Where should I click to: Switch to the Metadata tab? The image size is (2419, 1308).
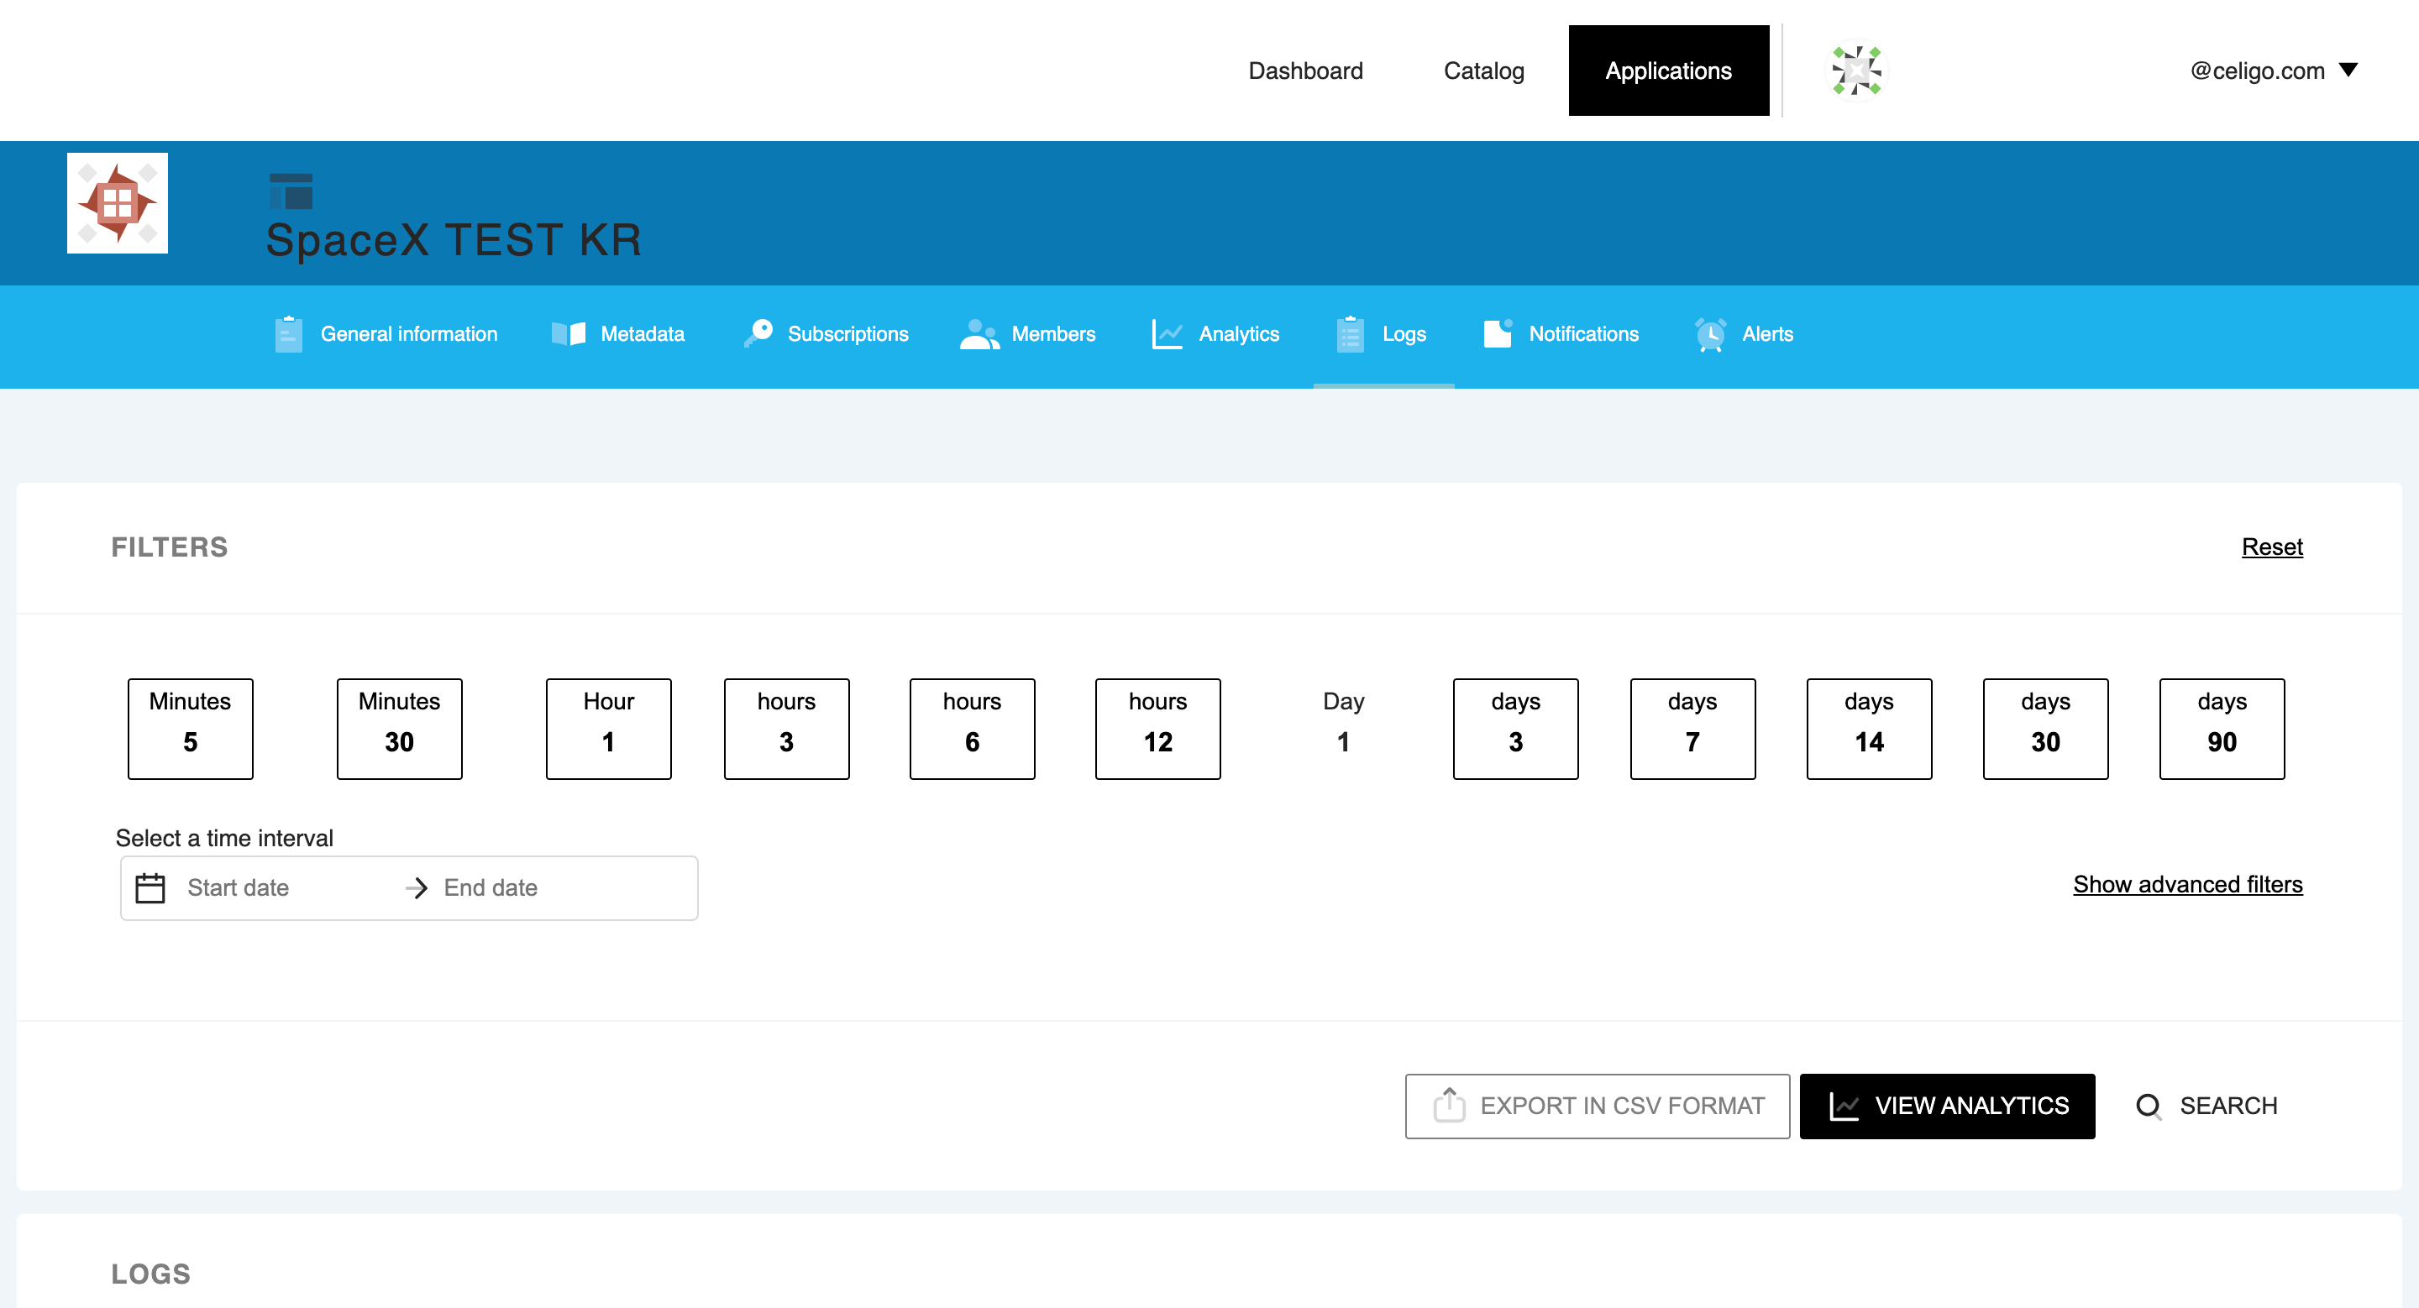[x=618, y=334]
